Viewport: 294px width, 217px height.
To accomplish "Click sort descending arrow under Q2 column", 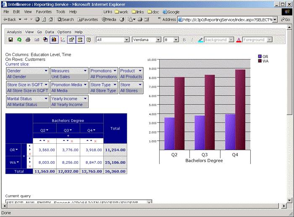I will coord(44,140).
